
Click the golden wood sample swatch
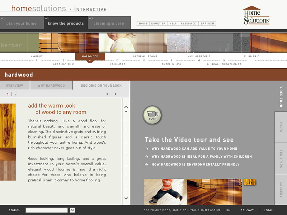(x=8, y=125)
